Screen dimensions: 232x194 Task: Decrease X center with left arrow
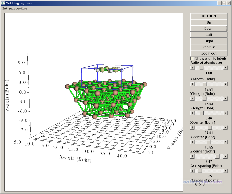point(192,127)
